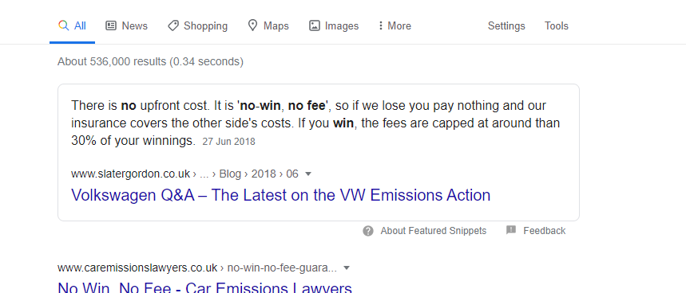Screen dimensions: 686x293
Task: Click the price tag Shopping icon
Action: pyautogui.click(x=173, y=25)
